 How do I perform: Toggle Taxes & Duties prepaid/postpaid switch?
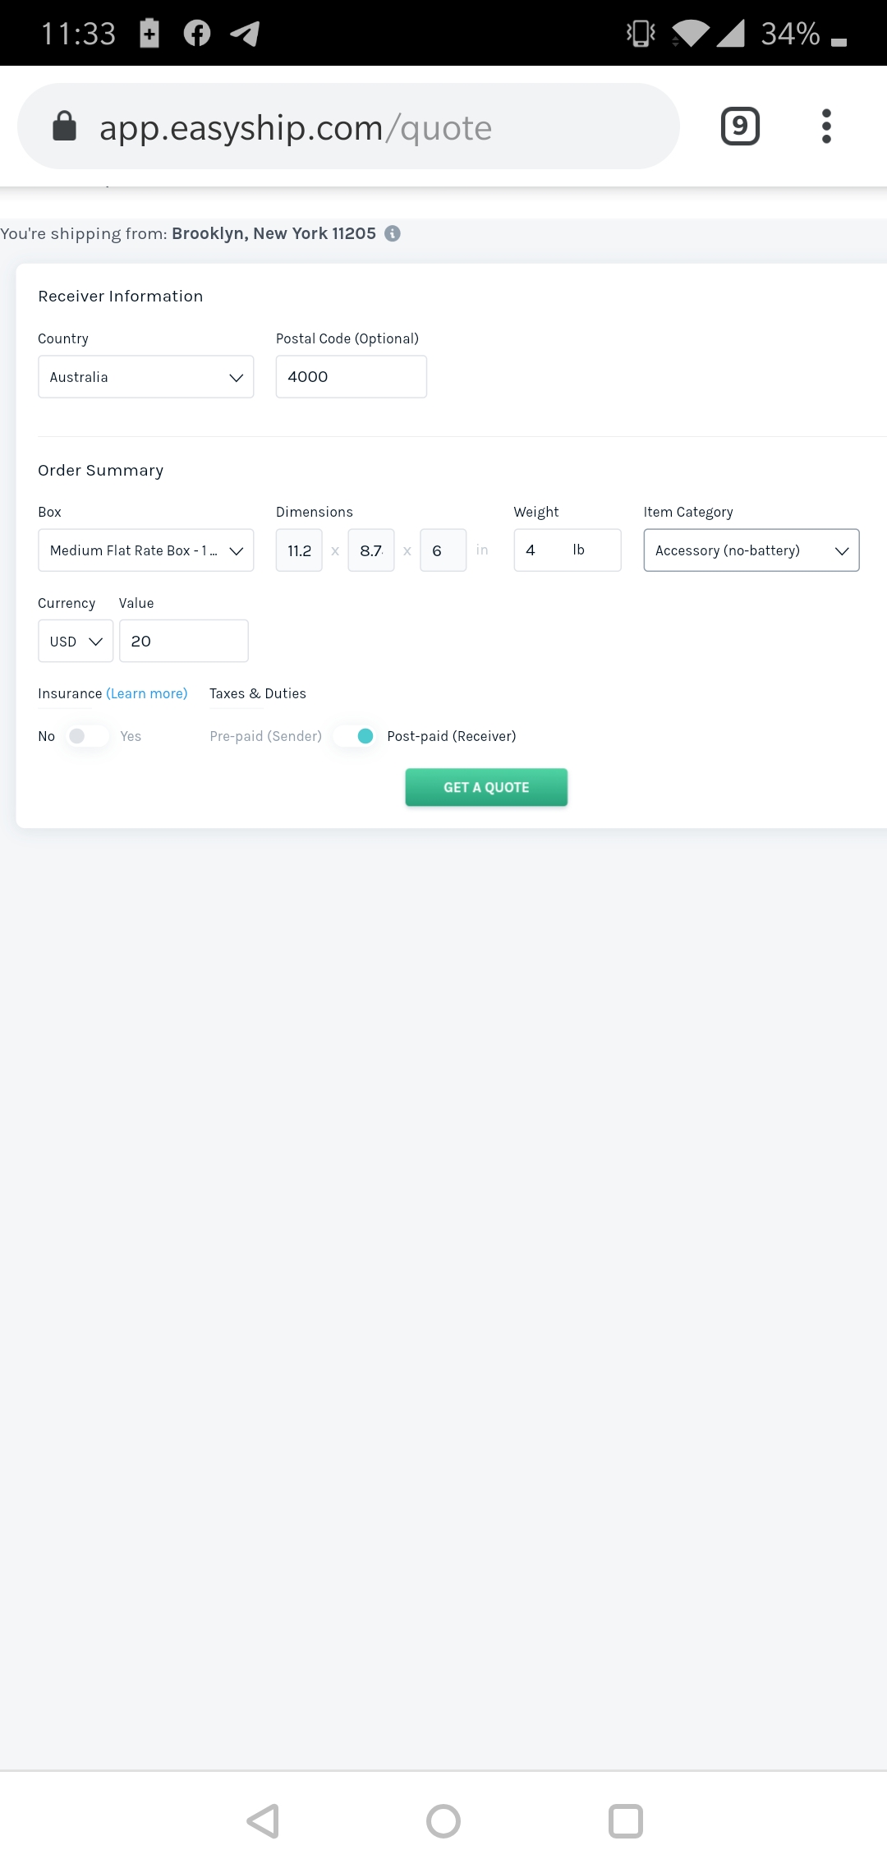click(x=355, y=736)
